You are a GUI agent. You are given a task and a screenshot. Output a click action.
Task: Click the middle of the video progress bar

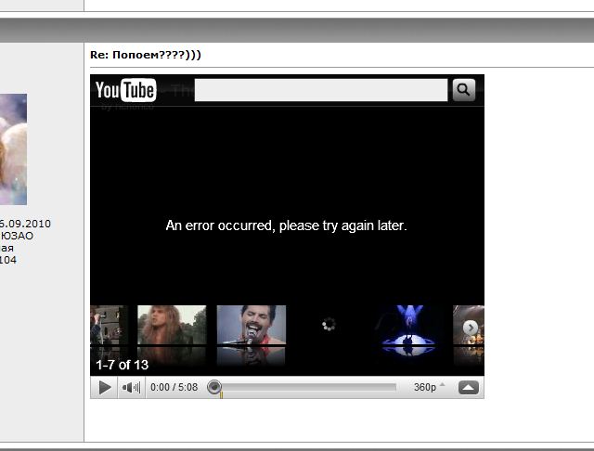point(306,387)
